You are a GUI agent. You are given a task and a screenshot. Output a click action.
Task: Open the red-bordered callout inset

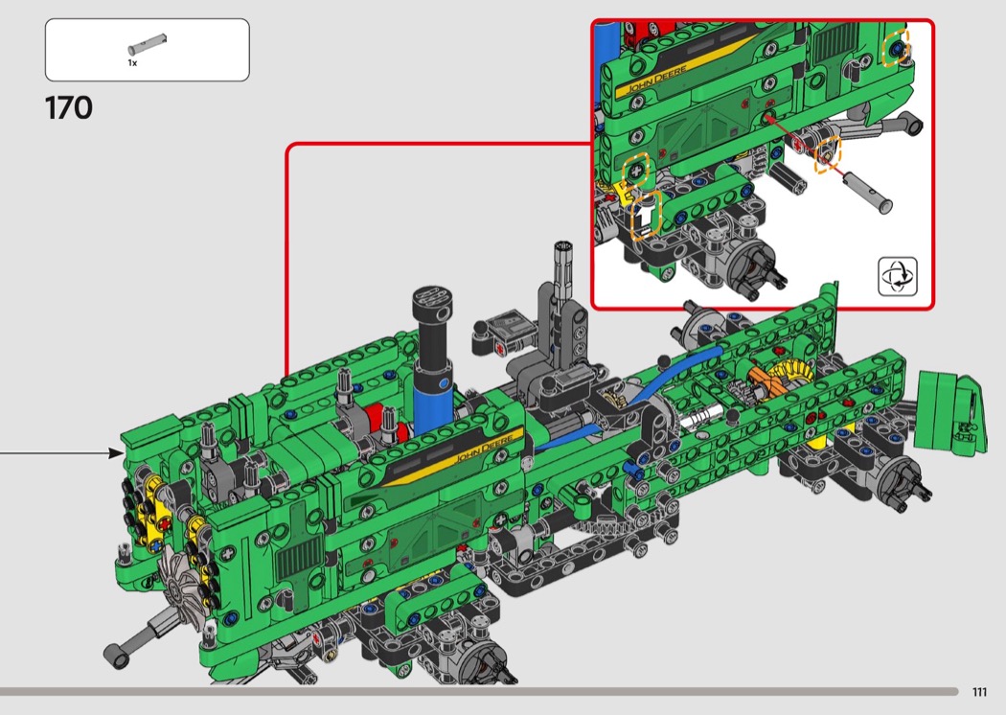[762, 163]
